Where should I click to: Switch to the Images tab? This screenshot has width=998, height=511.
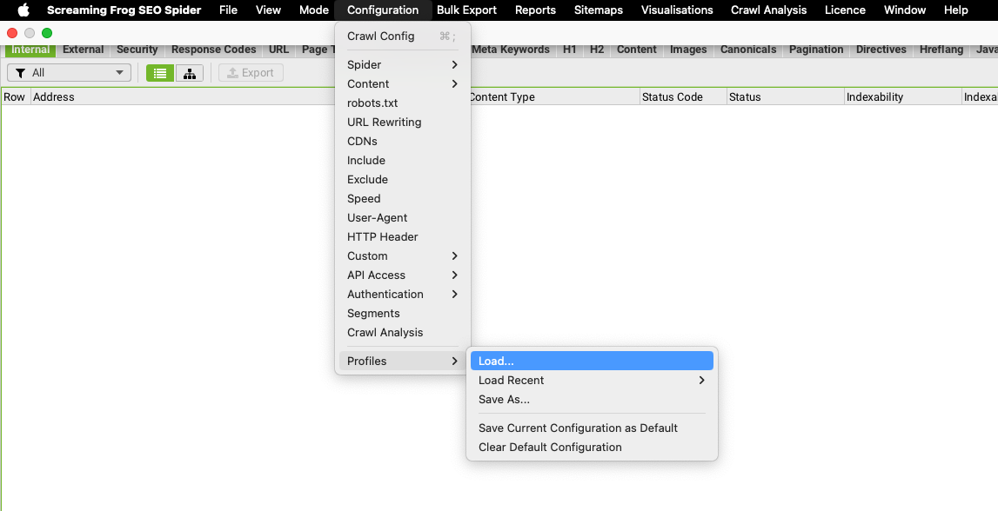click(x=687, y=50)
